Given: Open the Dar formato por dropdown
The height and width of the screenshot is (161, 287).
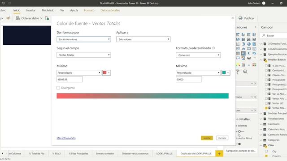Looking at the screenshot, I should tap(84, 39).
